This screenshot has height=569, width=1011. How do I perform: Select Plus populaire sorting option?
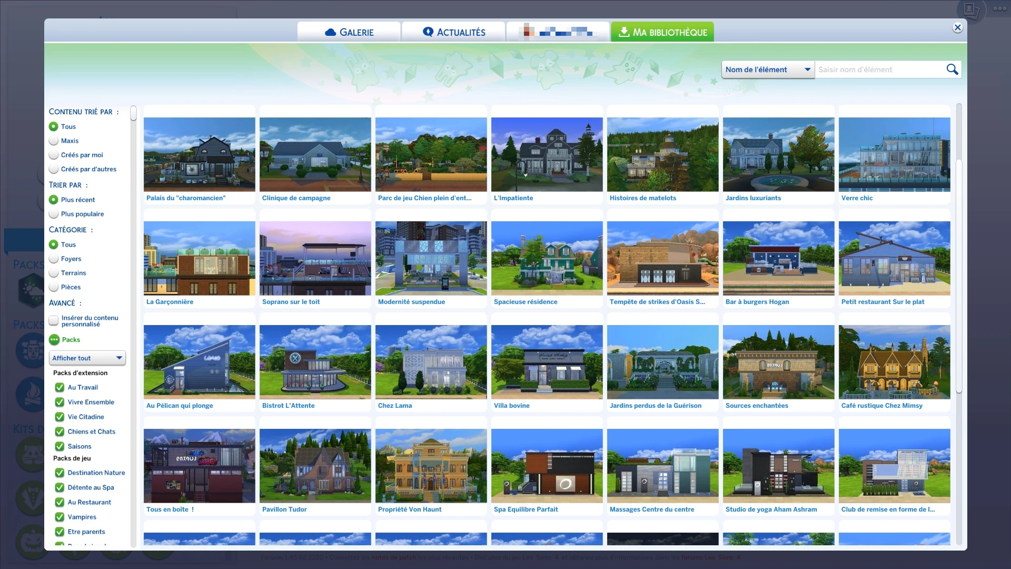coord(54,214)
